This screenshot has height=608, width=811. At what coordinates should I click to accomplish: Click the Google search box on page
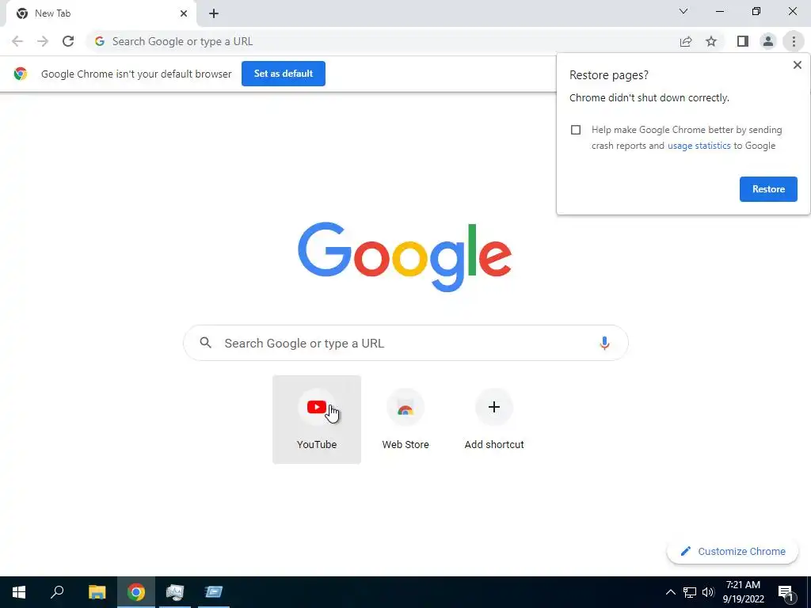tap(405, 343)
